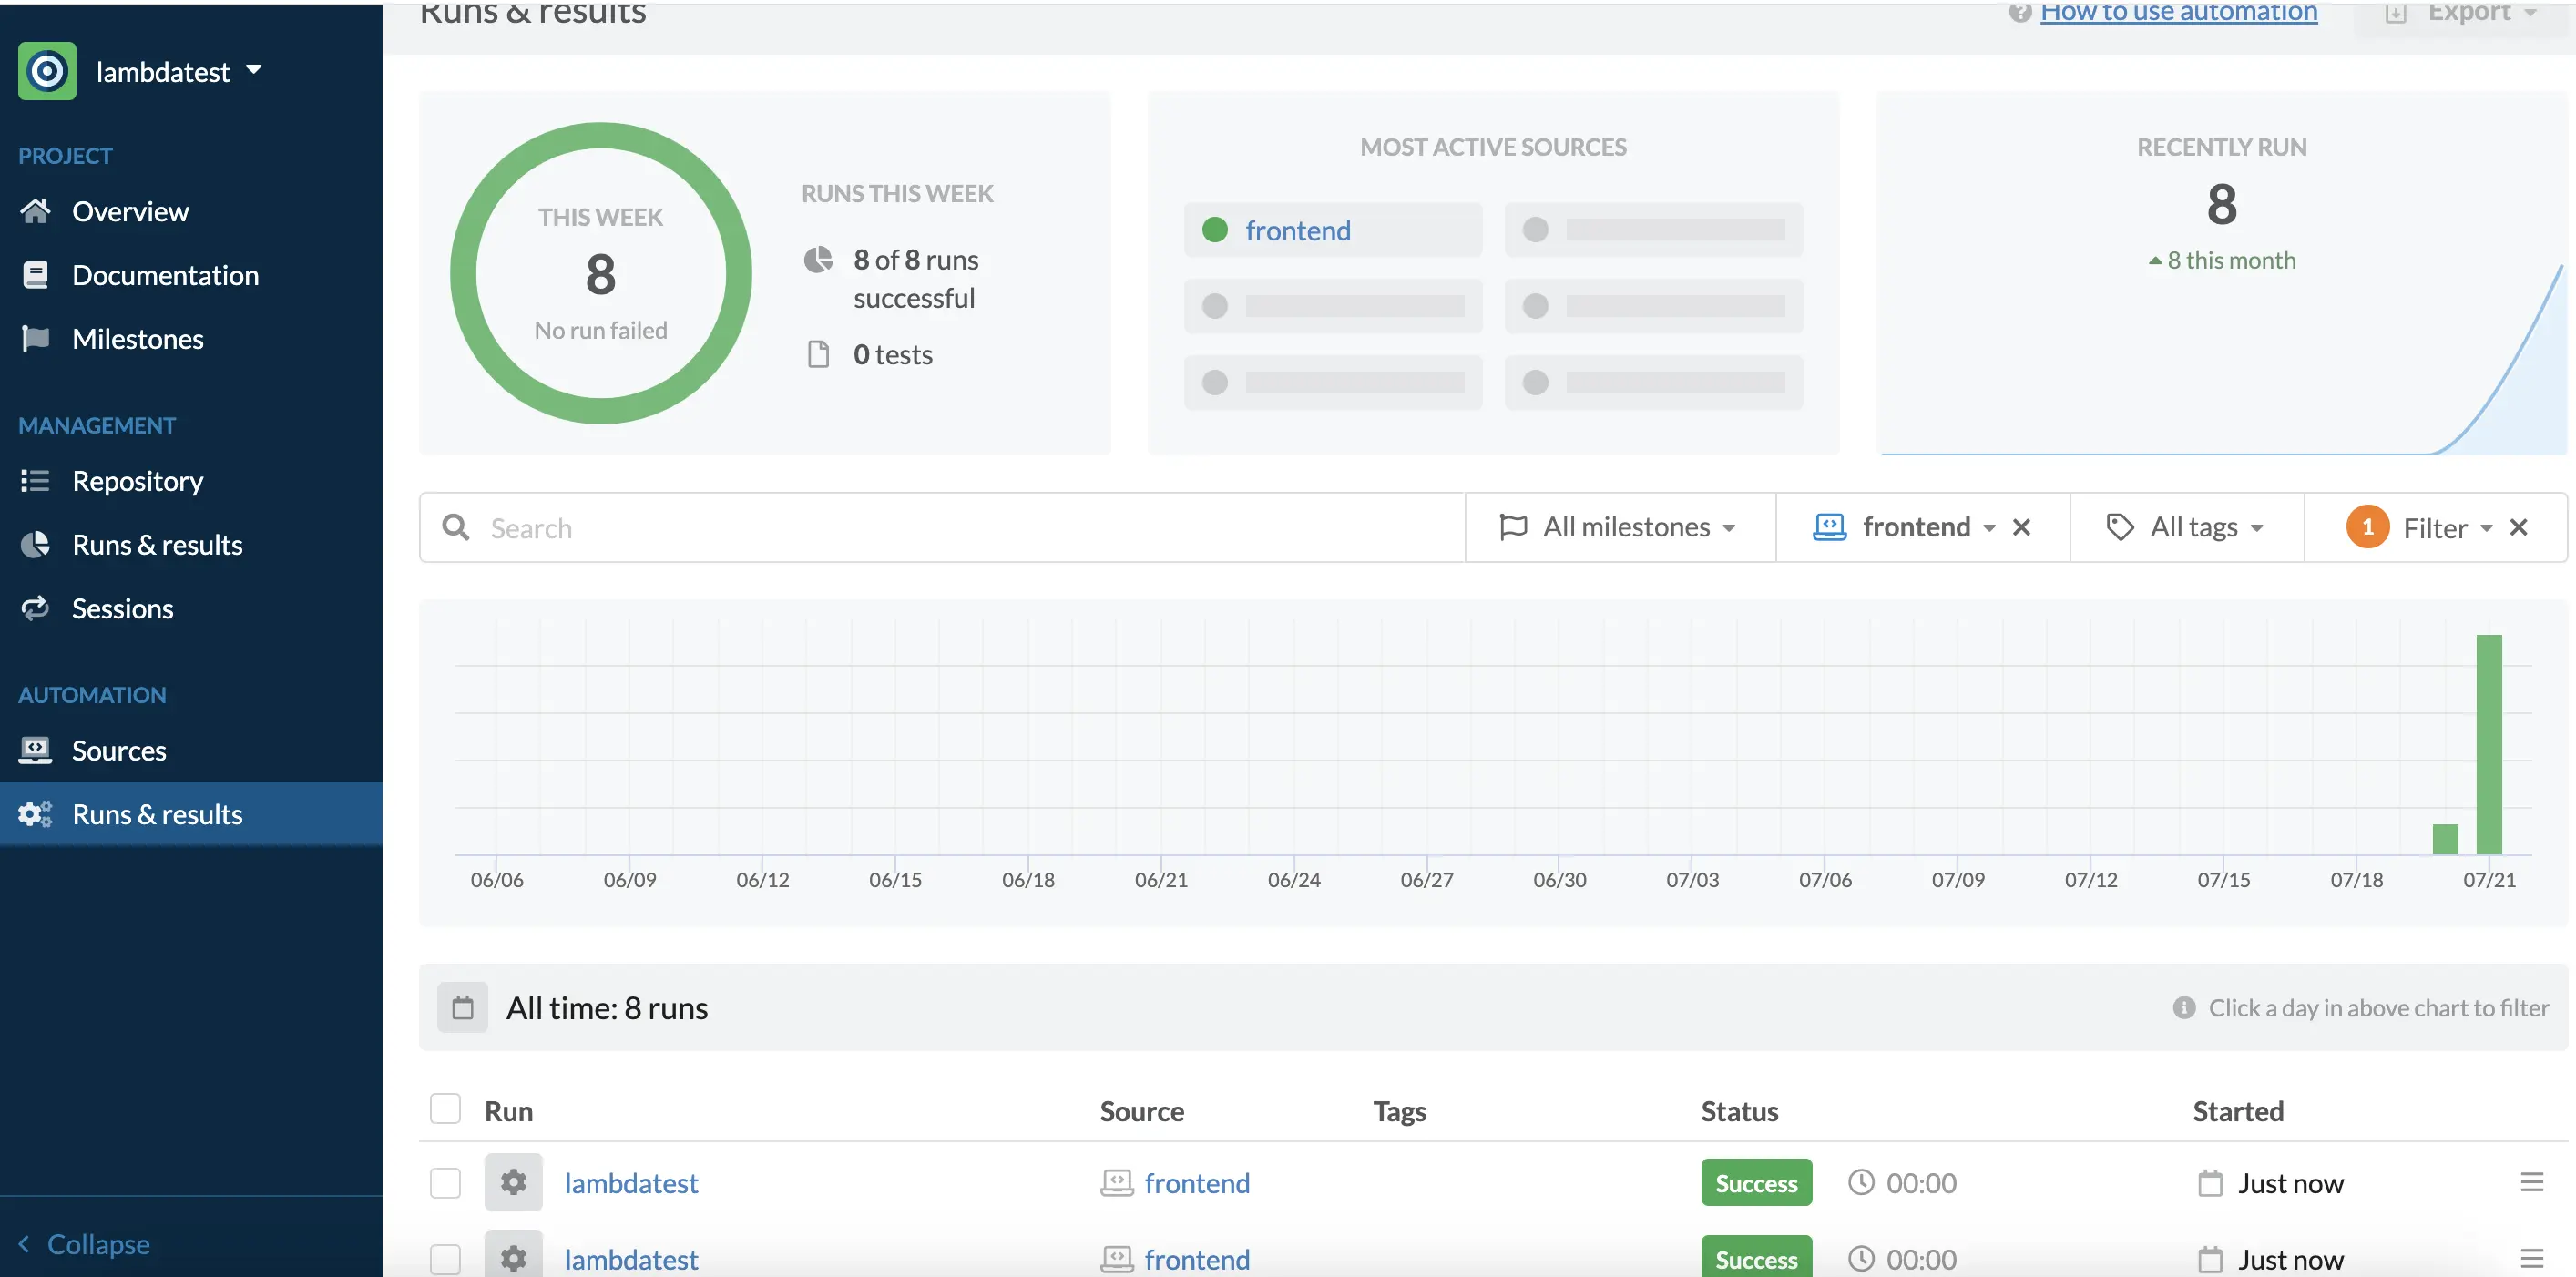Switch to Documentation in the sidebar

tap(166, 275)
